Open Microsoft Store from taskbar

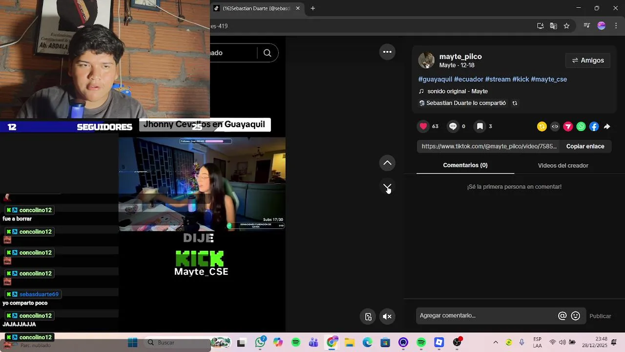385,343
